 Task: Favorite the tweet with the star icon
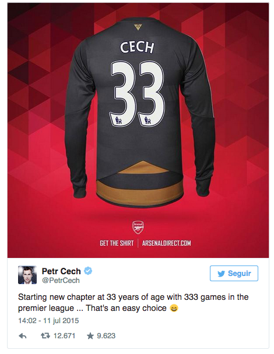(90, 336)
